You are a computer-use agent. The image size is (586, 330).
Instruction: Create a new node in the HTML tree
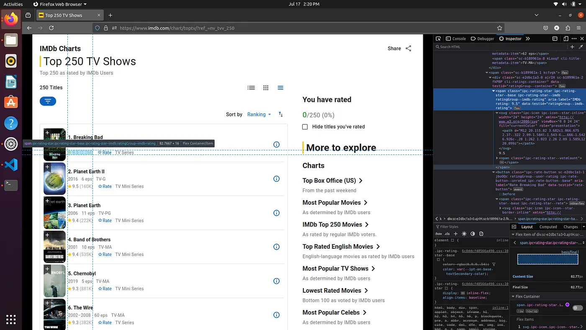point(572,47)
